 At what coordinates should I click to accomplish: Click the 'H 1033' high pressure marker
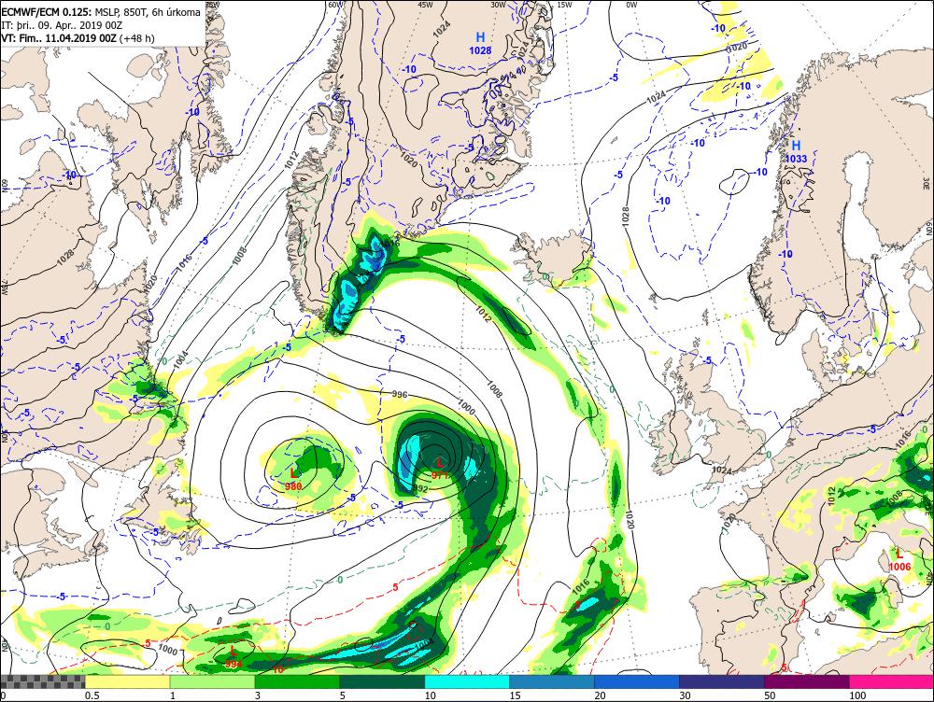point(796,152)
